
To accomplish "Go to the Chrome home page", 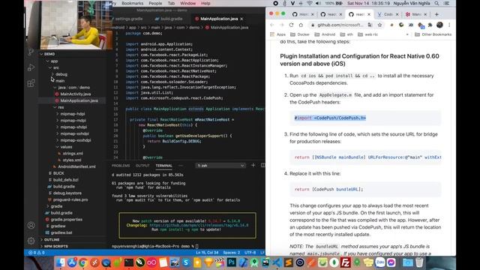I will (x=301, y=25).
